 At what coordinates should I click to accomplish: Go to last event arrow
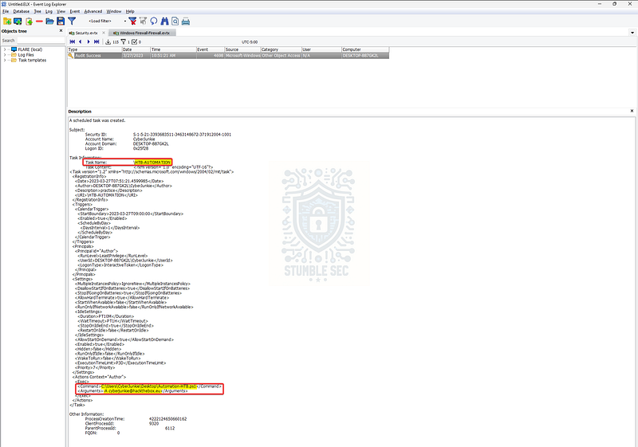point(96,42)
